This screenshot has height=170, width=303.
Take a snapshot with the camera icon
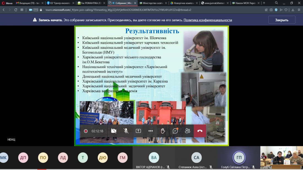click(271, 10)
